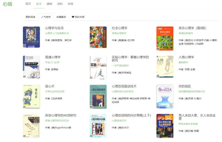Image resolution: width=222 pixels, height=142 pixels.
Task: Open the 资料 navigation item
Action: pos(60,4)
